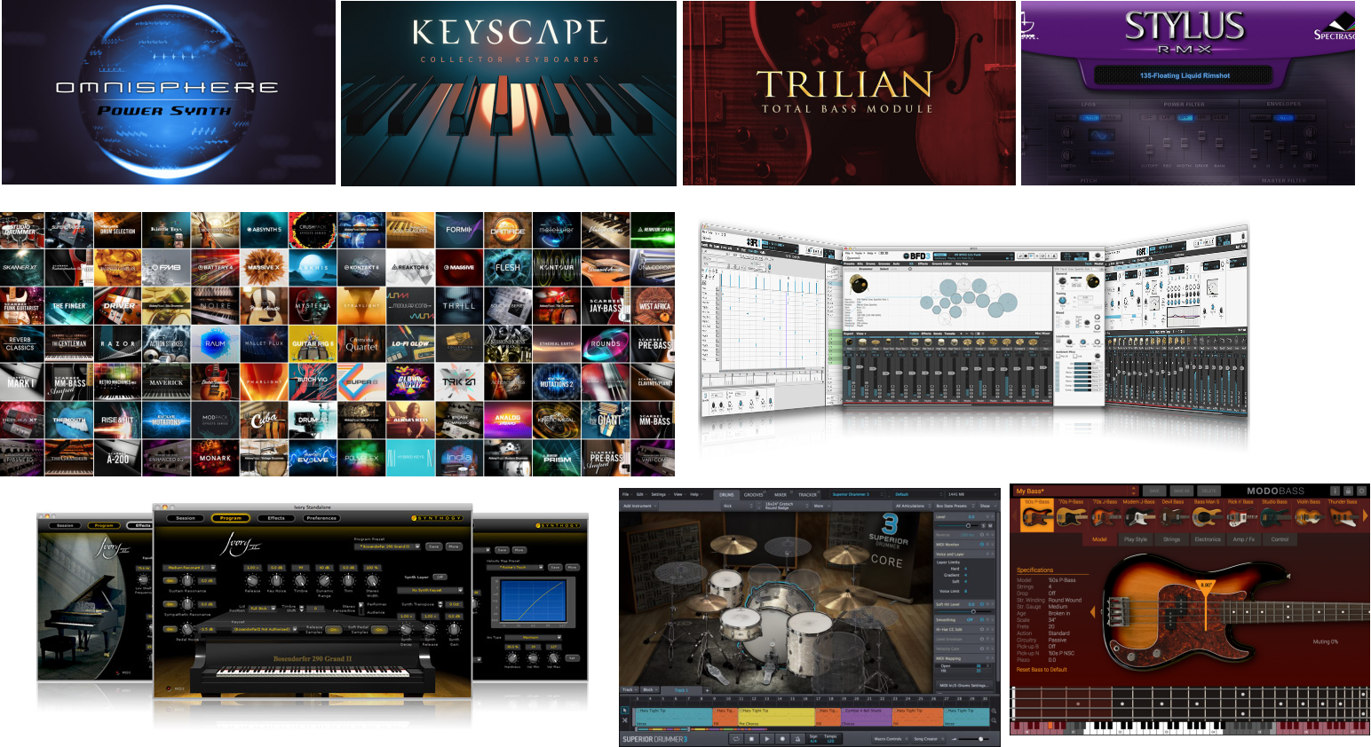The image size is (1371, 747).
Task: Open the No Synth Keyset dropdown in Ivory
Action: pyautogui.click(x=430, y=590)
